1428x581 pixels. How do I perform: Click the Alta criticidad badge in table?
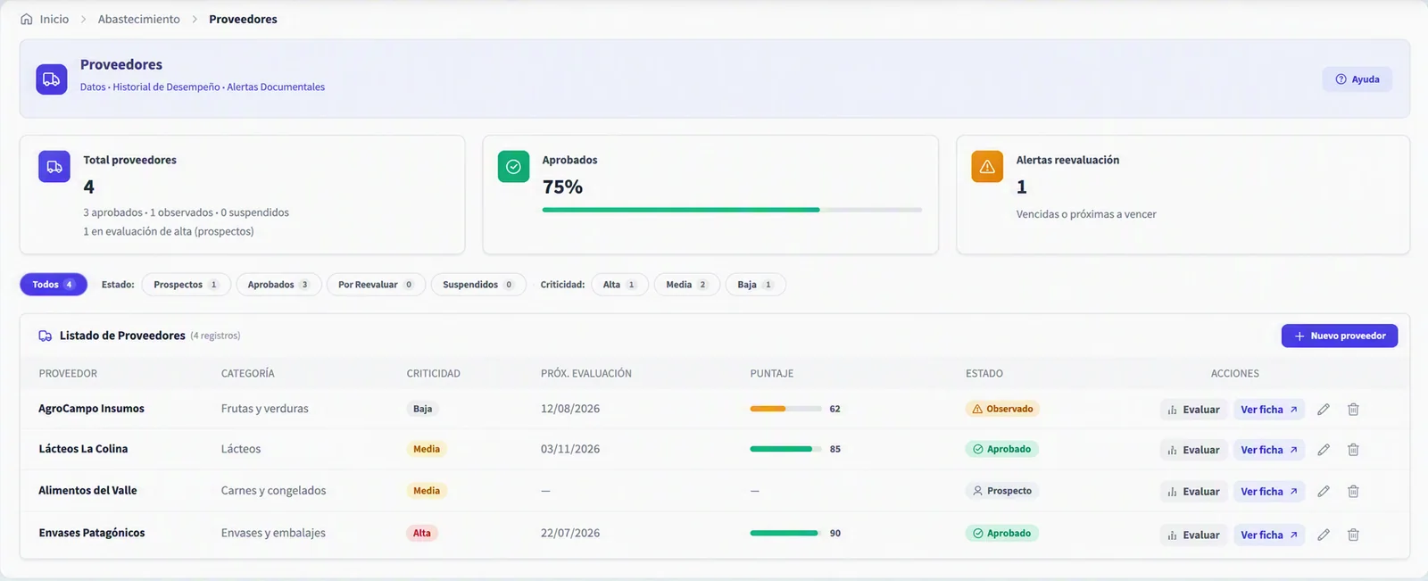tap(422, 533)
